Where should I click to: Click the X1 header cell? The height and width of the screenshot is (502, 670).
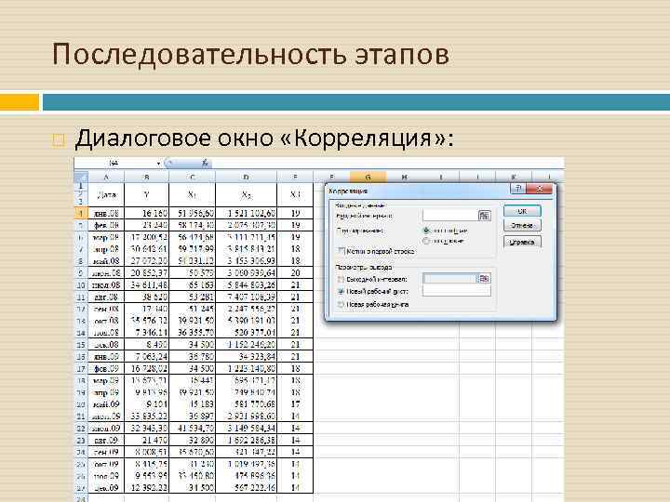193,195
